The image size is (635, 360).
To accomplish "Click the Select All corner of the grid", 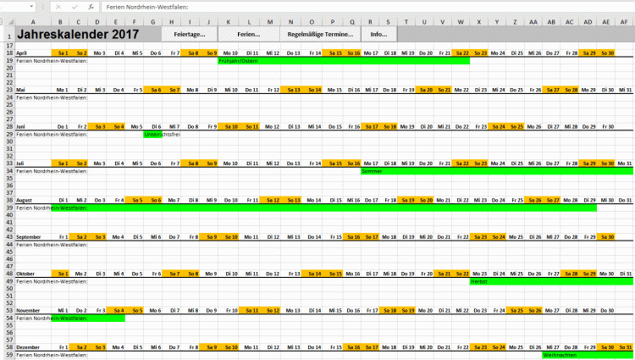I will click(7, 21).
